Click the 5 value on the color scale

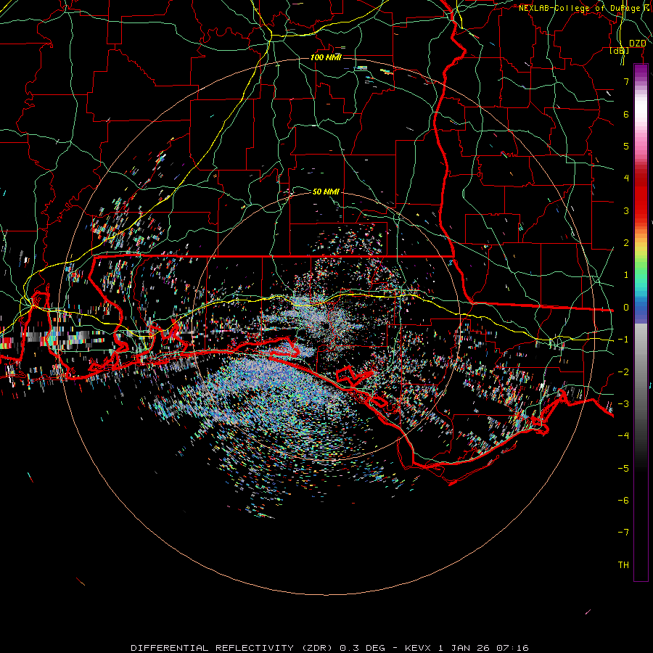626,146
